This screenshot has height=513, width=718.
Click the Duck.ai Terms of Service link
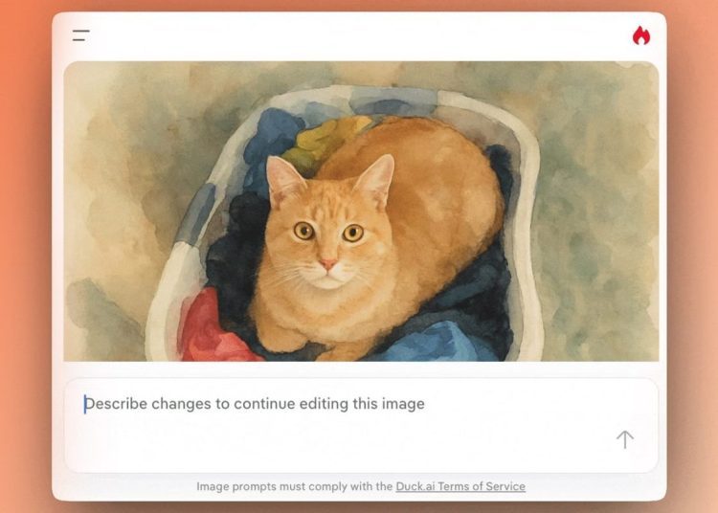coord(460,486)
